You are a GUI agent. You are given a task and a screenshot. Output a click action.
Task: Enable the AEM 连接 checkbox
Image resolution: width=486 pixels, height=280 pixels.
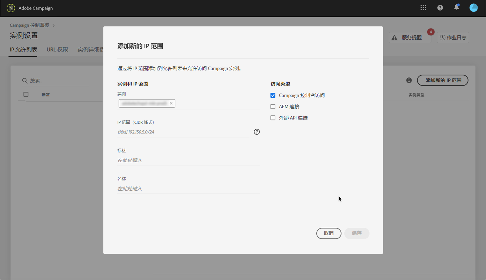tap(273, 107)
